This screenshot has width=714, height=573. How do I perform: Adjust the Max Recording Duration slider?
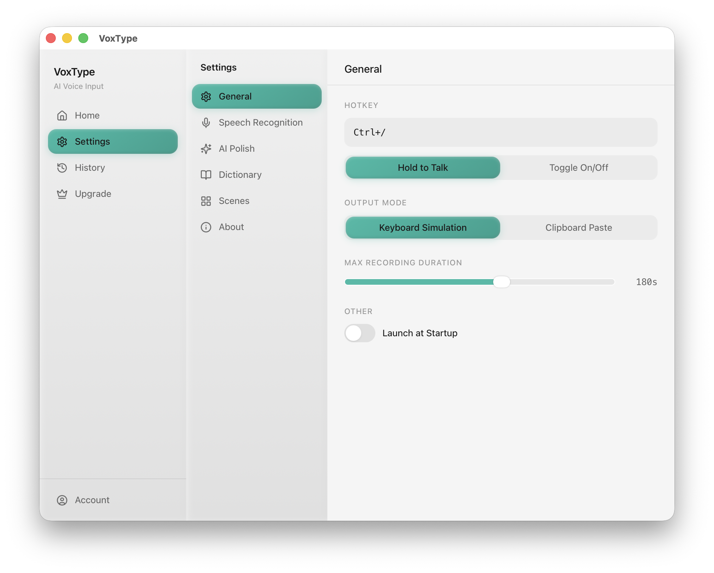click(502, 282)
